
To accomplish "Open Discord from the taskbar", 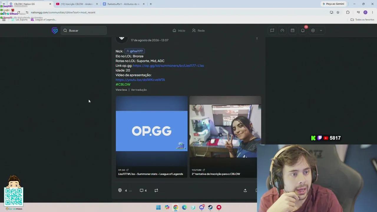I will 202,207.
